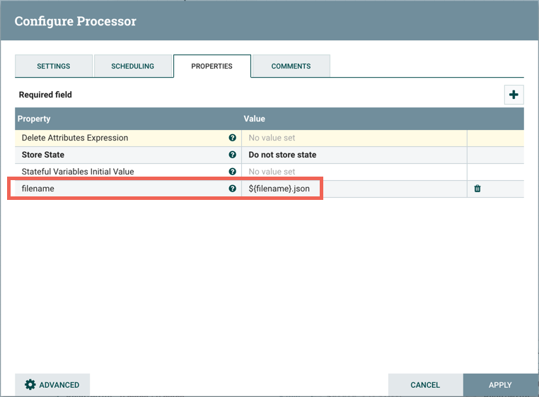Click help icon beside filename property
539x397 pixels.
[232, 189]
